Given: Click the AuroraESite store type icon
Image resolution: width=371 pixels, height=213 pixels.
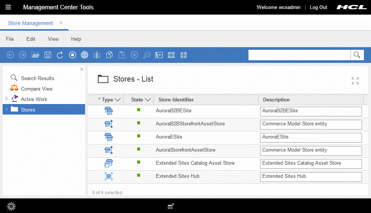Looking at the screenshot, I should click(109, 137).
